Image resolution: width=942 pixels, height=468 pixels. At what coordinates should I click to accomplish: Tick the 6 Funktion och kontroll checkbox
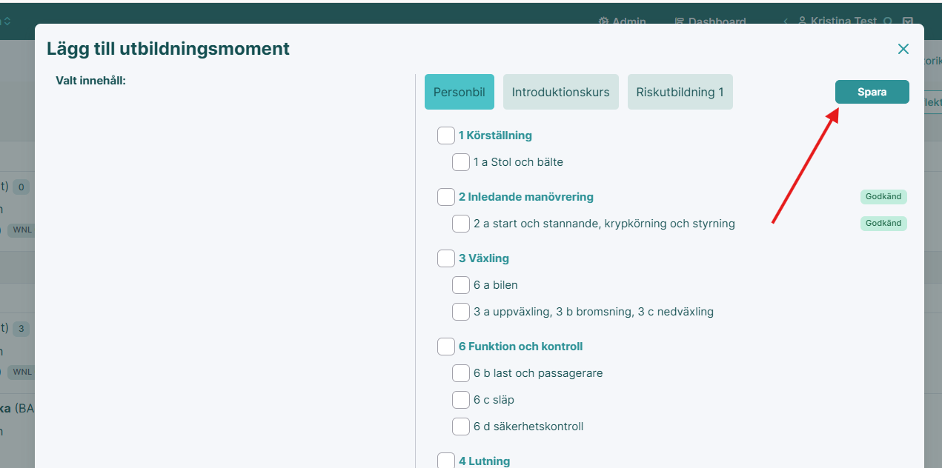(x=445, y=347)
